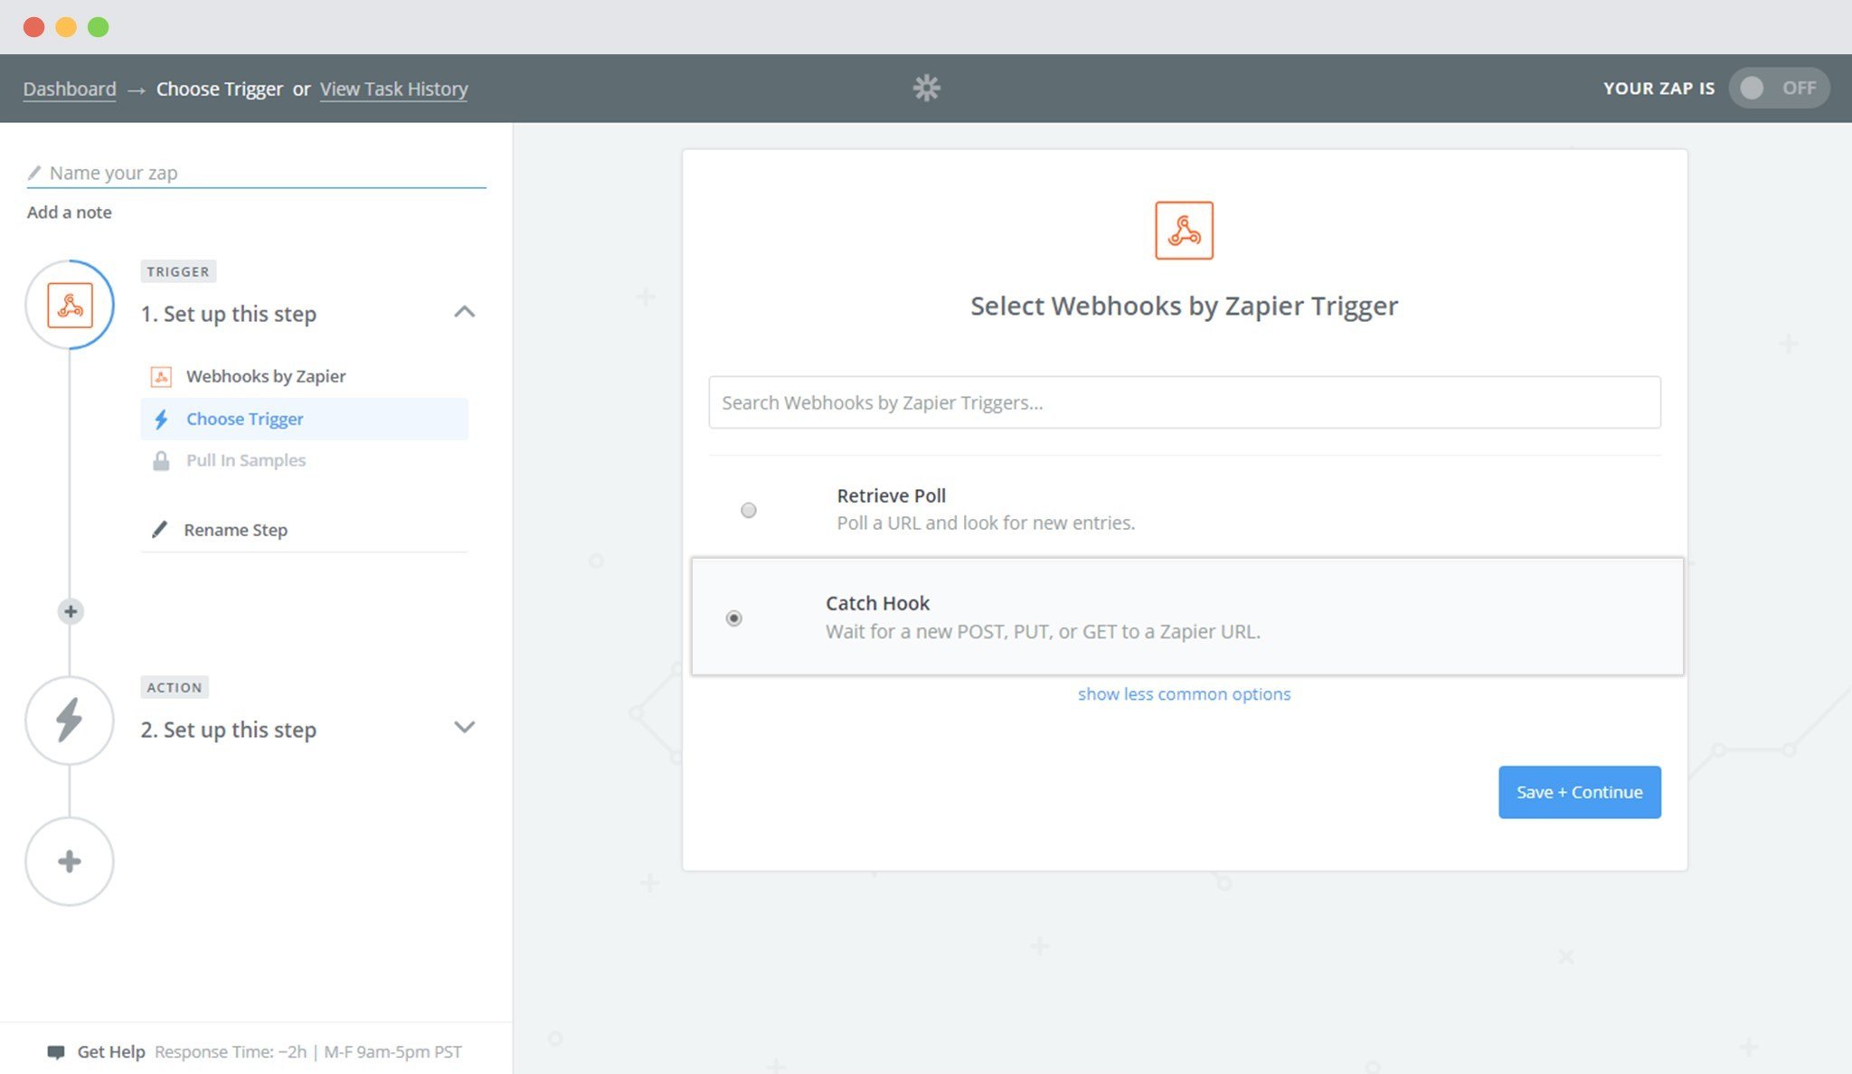This screenshot has height=1074, width=1852.
Task: Click the Choose Trigger breadcrumb text
Action: tap(219, 89)
